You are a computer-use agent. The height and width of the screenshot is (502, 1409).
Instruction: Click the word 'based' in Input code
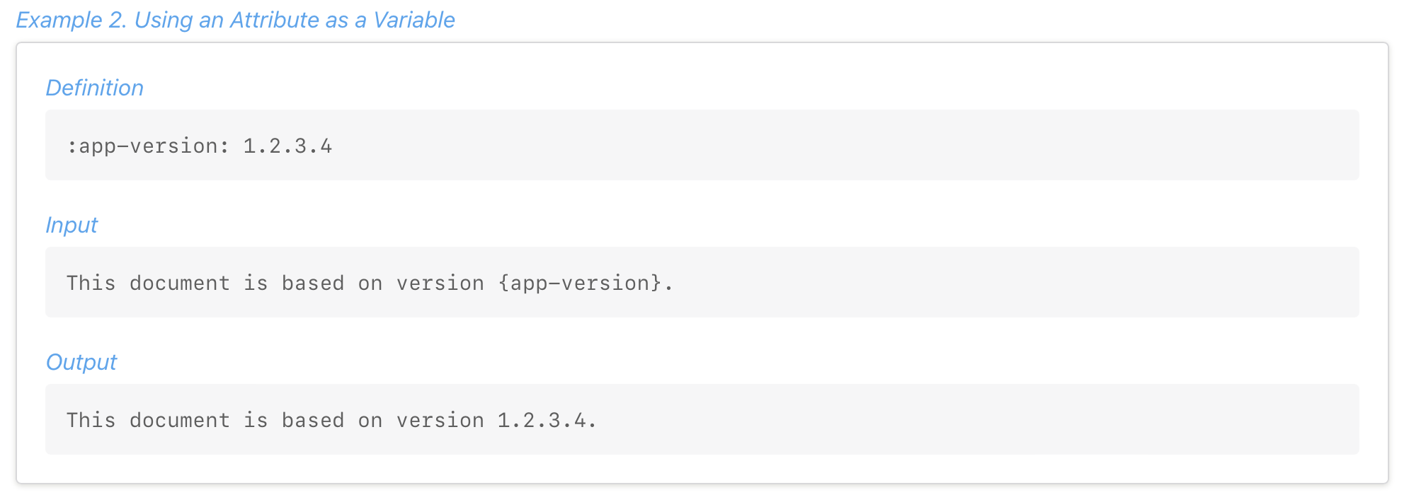click(x=313, y=283)
